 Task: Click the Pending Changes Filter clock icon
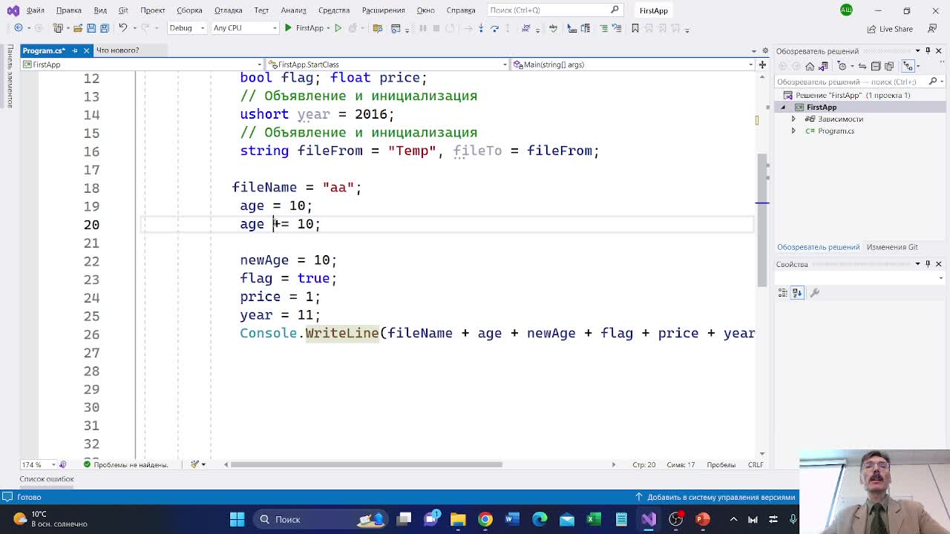(x=842, y=66)
